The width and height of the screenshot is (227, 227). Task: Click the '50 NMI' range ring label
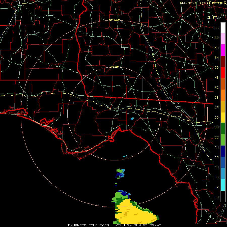point(114,67)
